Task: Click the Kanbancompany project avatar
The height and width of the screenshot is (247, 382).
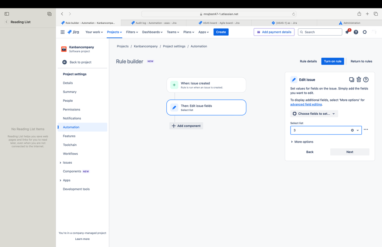Action: [x=64, y=49]
